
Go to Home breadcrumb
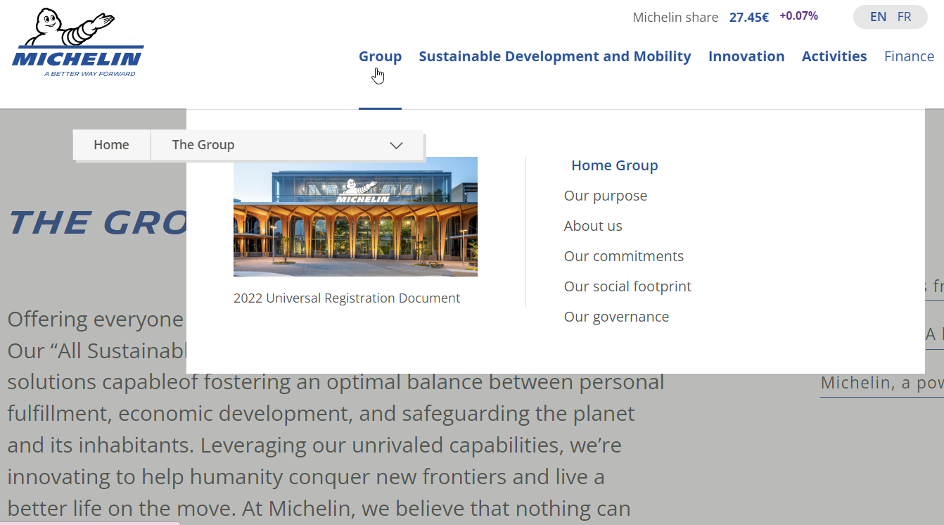[111, 145]
